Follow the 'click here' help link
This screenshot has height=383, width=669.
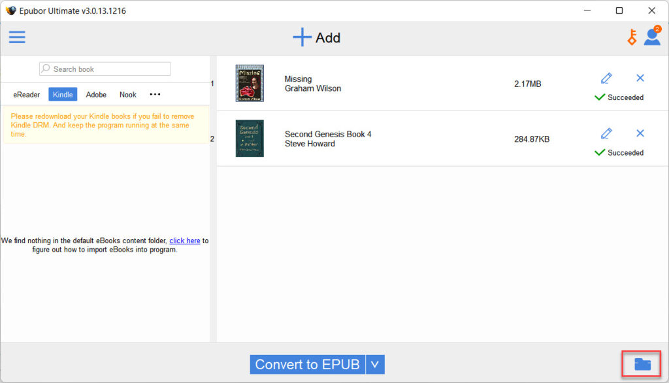(185, 241)
